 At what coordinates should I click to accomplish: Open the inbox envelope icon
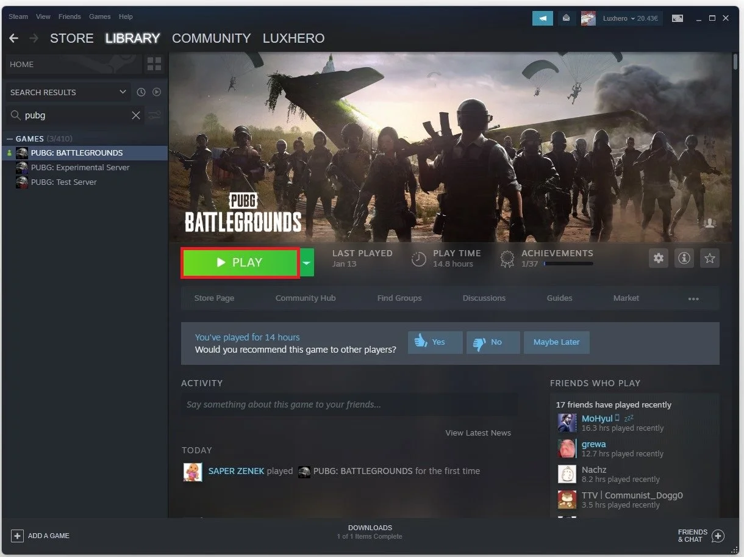click(566, 18)
